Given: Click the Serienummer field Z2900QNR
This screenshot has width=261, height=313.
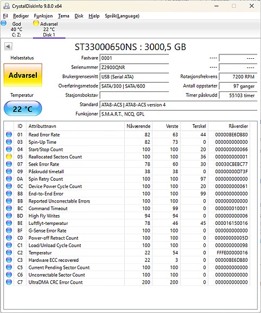Looking at the screenshot, I should pyautogui.click(x=134, y=67).
